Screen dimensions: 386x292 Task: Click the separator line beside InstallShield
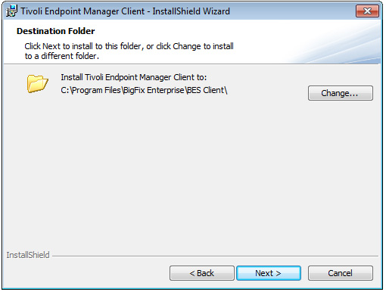tap(215, 256)
